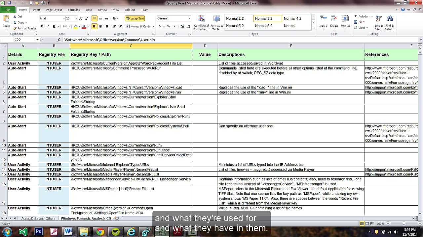
Task: Click the Name Box showing C22
Action: pyautogui.click(x=18, y=40)
